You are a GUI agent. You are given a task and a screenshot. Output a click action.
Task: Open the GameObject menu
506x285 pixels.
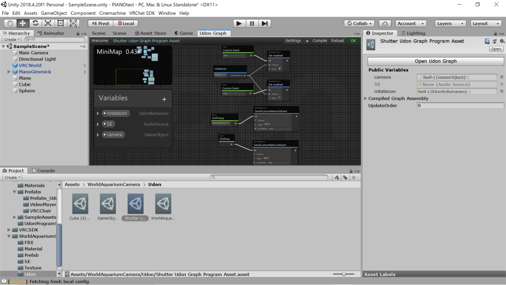(54, 13)
